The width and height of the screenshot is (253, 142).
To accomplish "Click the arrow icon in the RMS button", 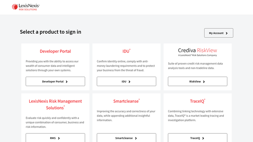I will coord(59,138).
